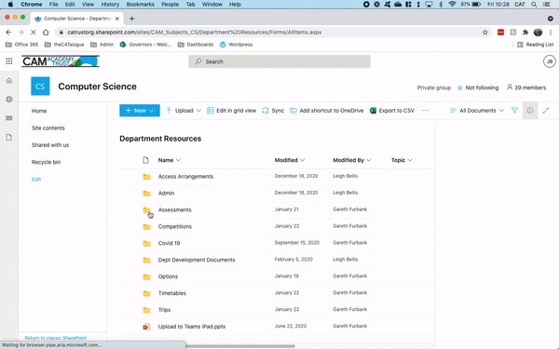Click the file type column header icon
This screenshot has height=349, width=559.
[145, 160]
